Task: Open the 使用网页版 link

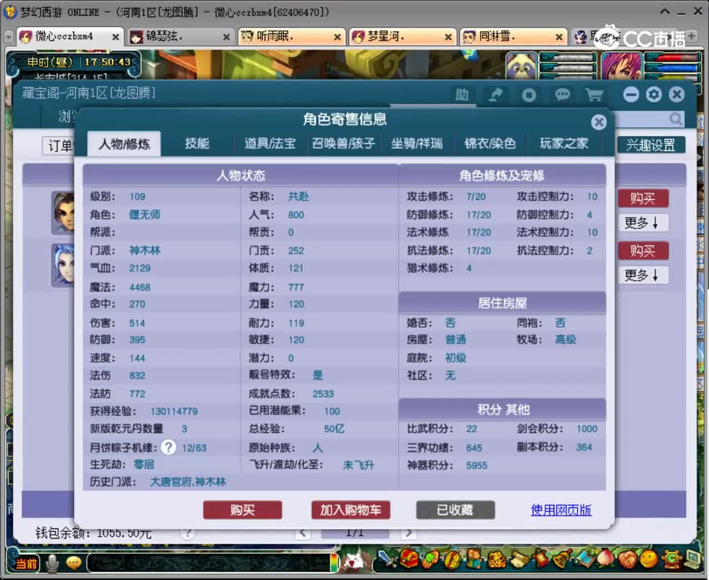Action: tap(561, 510)
